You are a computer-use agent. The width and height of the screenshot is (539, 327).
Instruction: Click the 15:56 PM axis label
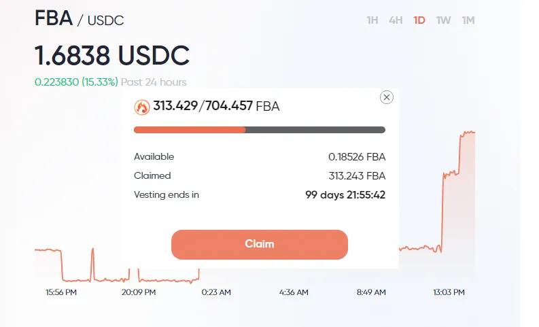coord(61,292)
